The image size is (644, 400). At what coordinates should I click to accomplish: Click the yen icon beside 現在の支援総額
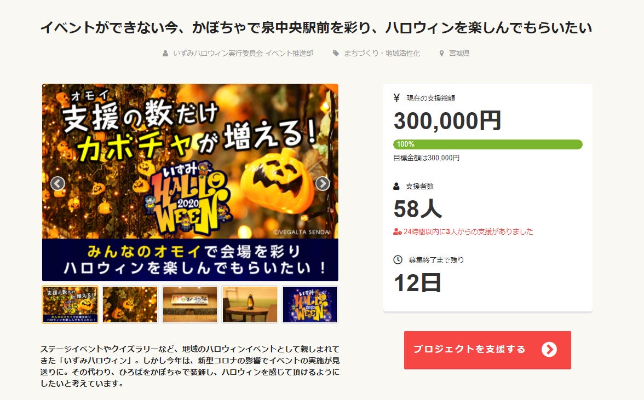point(396,97)
